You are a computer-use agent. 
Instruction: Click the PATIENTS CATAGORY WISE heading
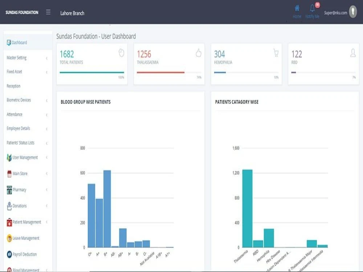[x=237, y=102]
